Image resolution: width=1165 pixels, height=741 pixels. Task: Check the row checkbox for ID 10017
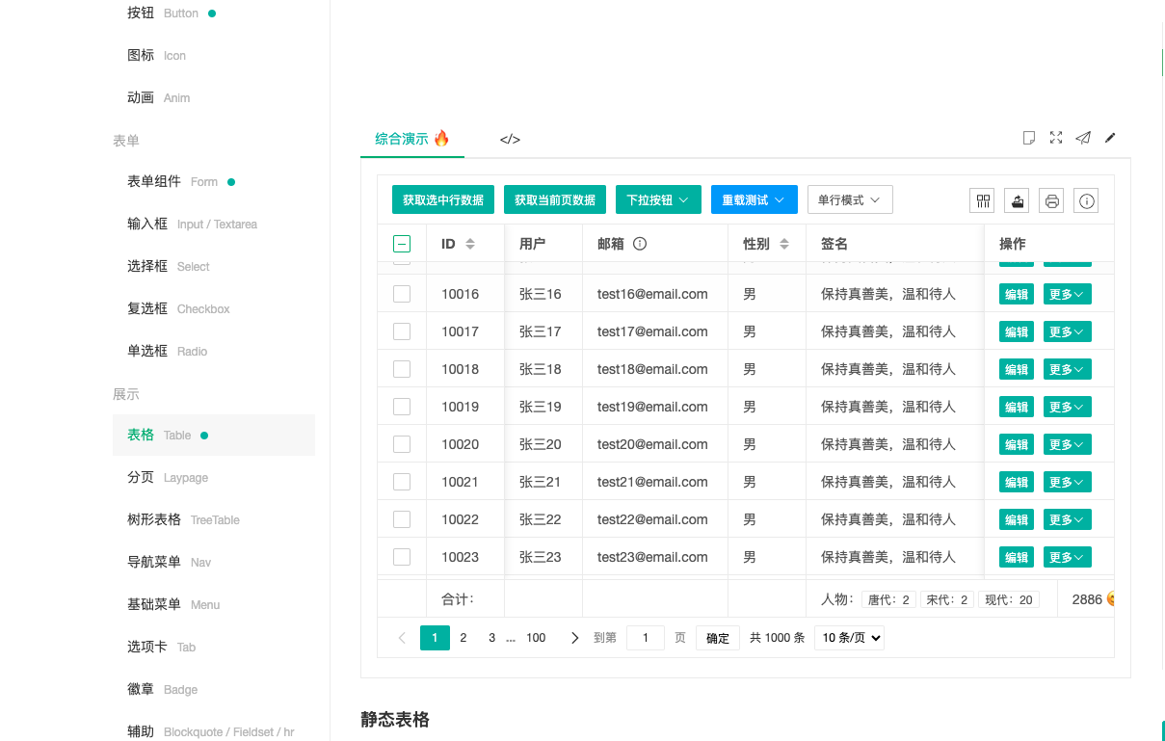click(402, 331)
